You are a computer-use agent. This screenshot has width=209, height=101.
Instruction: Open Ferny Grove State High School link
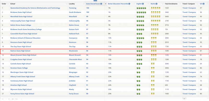(22, 94)
